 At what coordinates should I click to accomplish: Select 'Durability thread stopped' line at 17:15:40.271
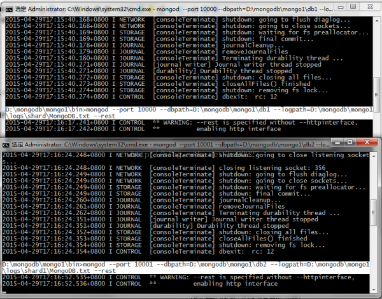tap(148, 71)
